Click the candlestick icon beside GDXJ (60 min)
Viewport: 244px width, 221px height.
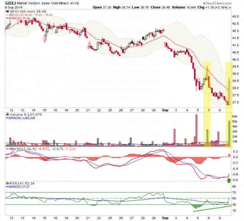[7, 12]
